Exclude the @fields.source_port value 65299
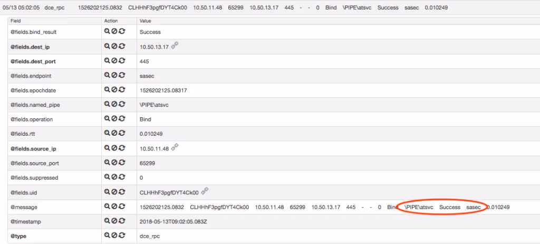This screenshot has height=244, width=540. pos(114,163)
